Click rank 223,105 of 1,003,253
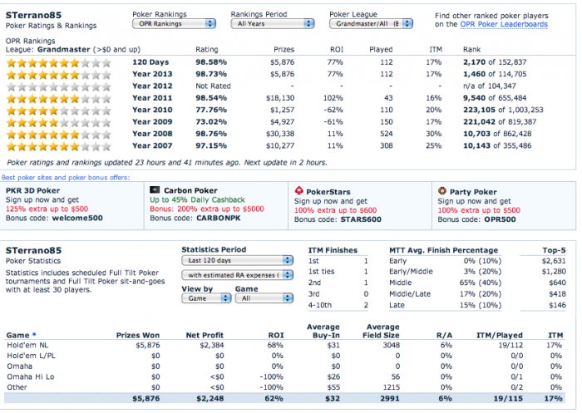 coord(503,110)
